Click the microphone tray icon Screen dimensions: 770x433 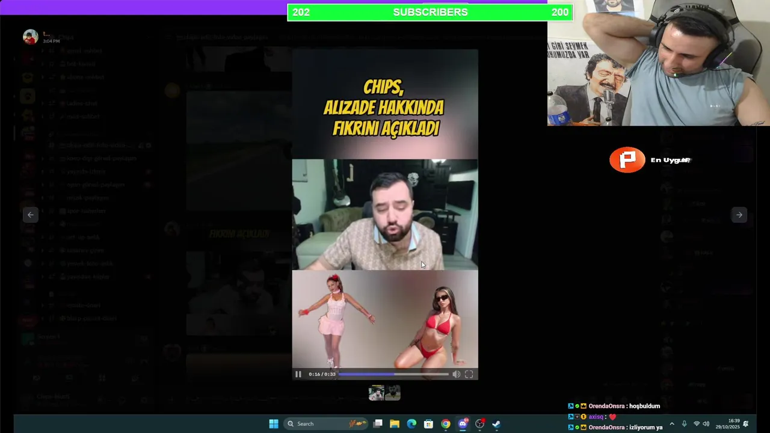(x=684, y=423)
